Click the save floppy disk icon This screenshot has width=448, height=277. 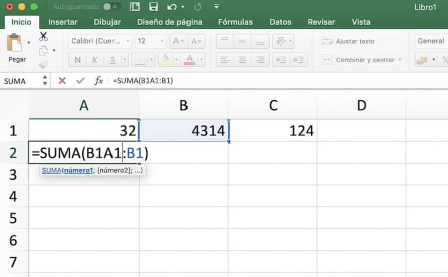coord(154,7)
